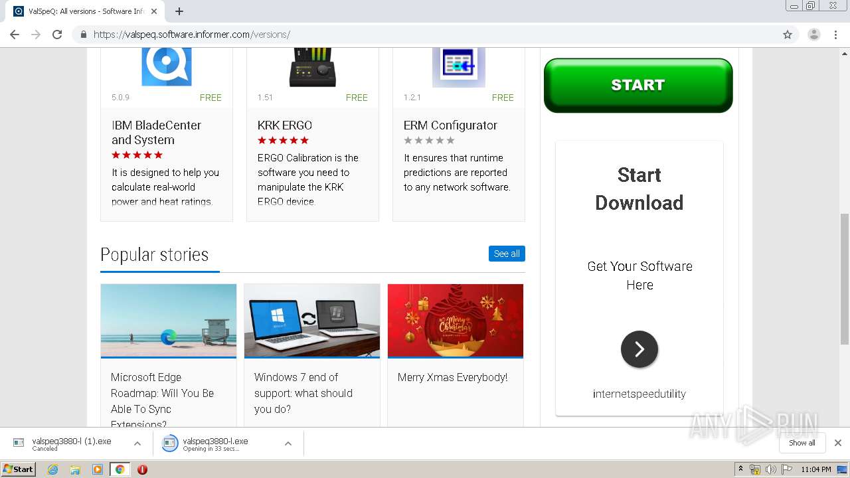Click the padlock site info icon
This screenshot has width=850, height=478.
[83, 35]
